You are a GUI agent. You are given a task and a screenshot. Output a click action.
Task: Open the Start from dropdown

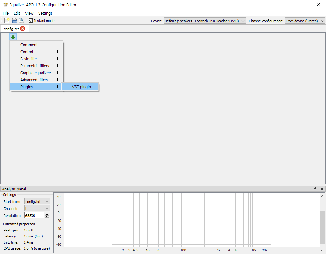coord(37,202)
